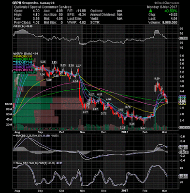
Task: Click the green up-arrow change indicator
Action: point(150,11)
